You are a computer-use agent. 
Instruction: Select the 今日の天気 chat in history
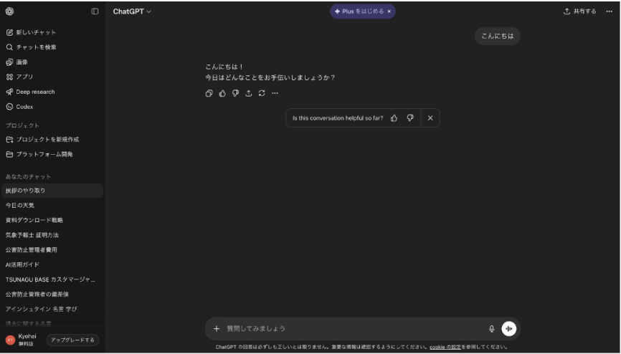(x=20, y=205)
